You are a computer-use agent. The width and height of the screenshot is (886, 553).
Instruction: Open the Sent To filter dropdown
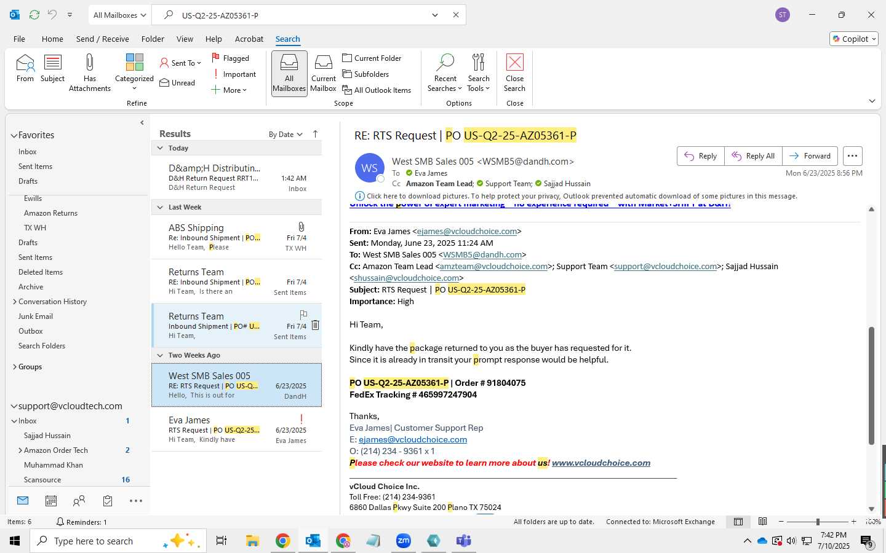(x=180, y=63)
